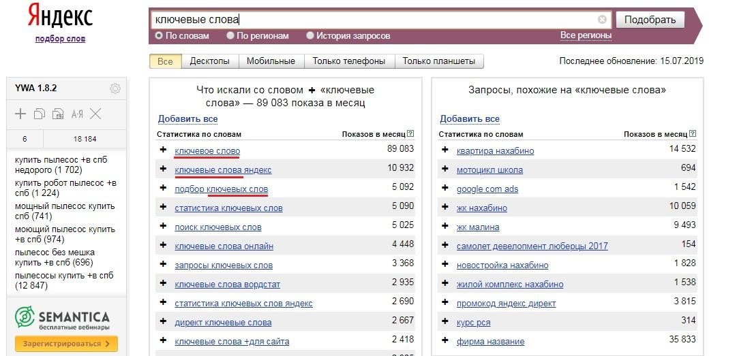Open 'самолет девелопмент люберцы 2017' link
739x356 pixels.
[x=532, y=246]
